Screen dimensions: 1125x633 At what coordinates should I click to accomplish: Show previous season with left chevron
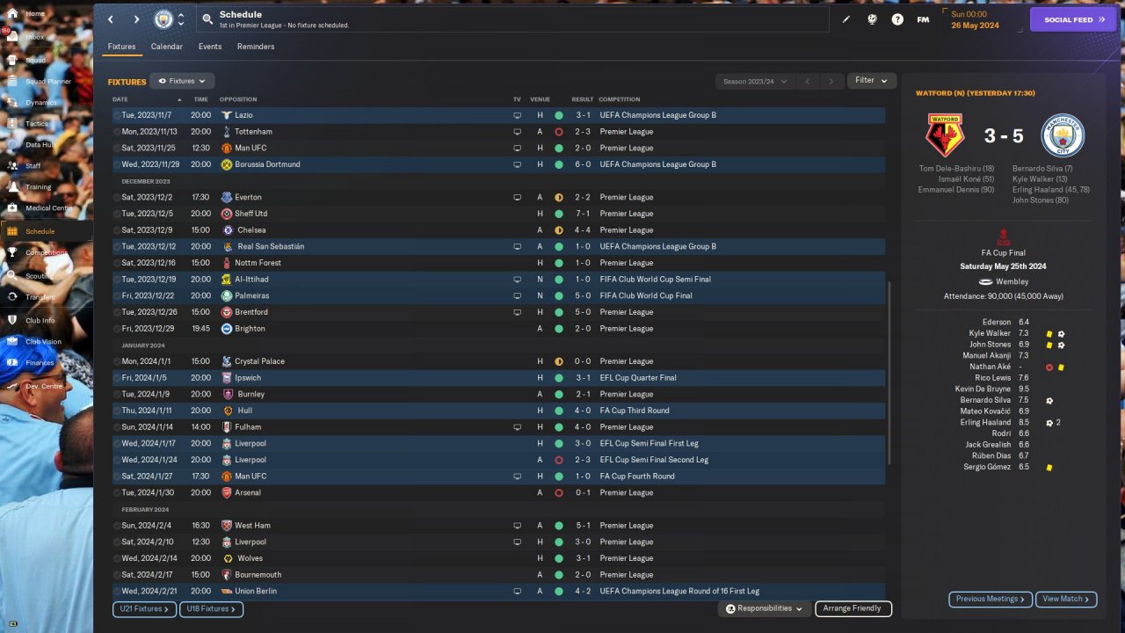click(x=808, y=81)
